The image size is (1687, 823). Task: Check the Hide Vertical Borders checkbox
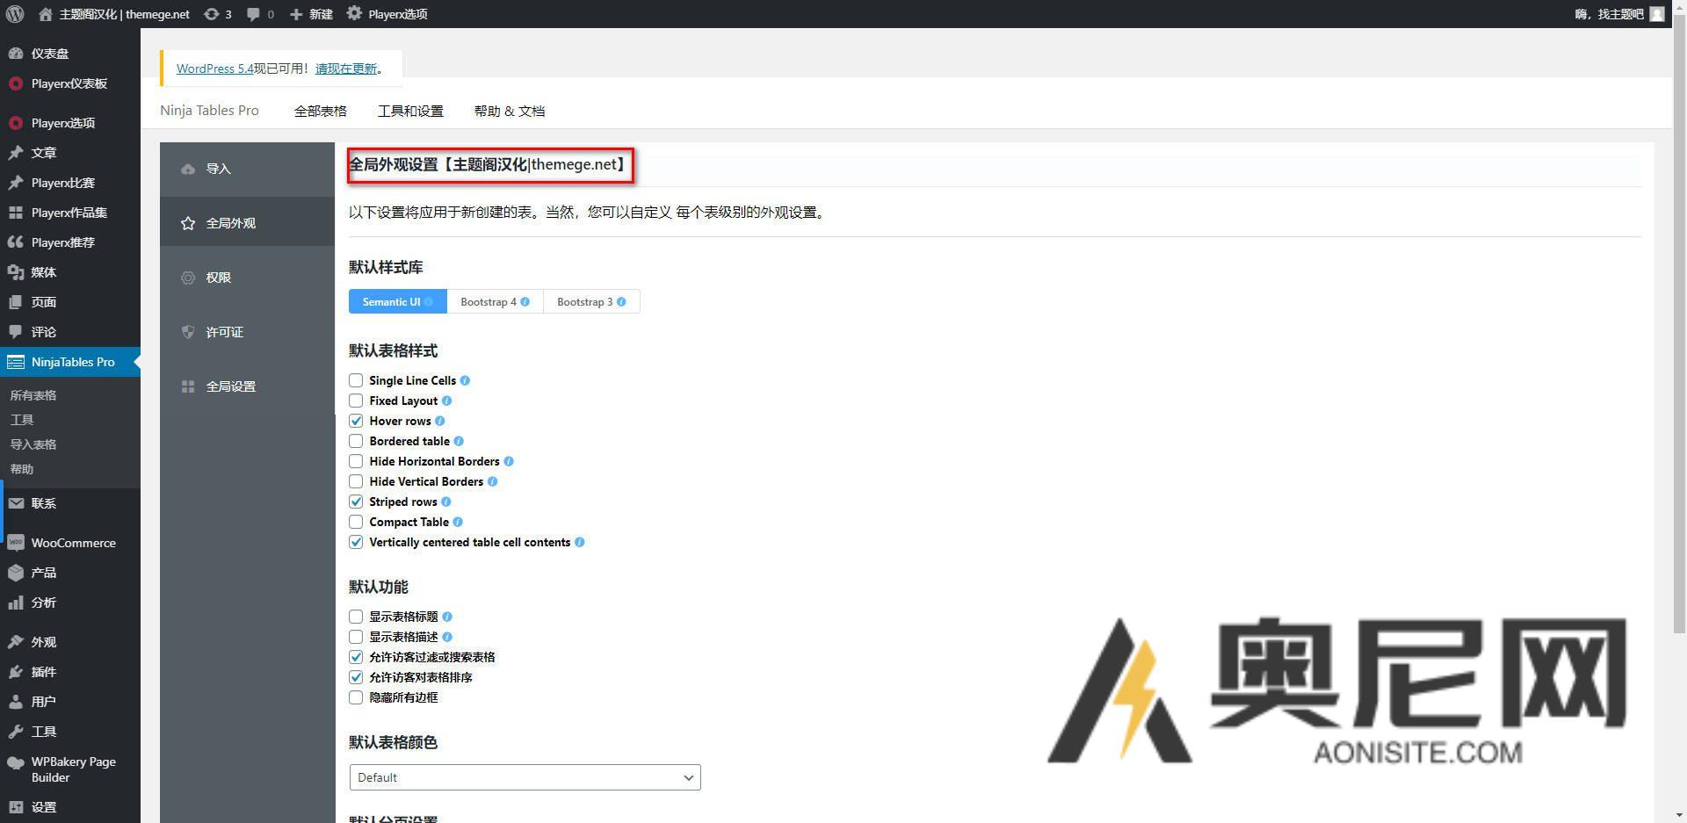pyautogui.click(x=356, y=481)
